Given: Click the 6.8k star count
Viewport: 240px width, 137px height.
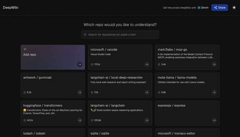Looking at the screenshot, I should click(164, 92).
